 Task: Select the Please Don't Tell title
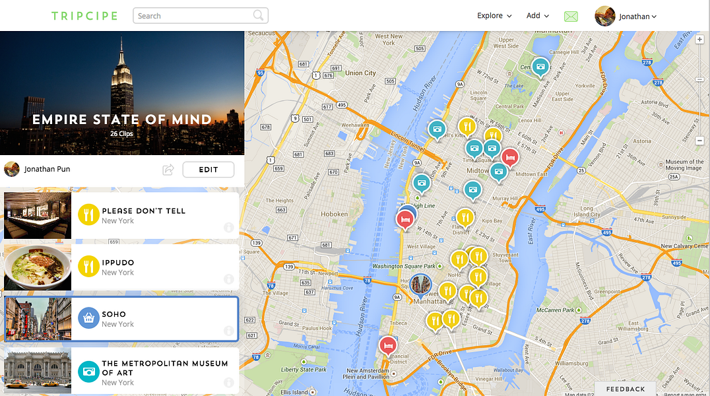point(144,211)
